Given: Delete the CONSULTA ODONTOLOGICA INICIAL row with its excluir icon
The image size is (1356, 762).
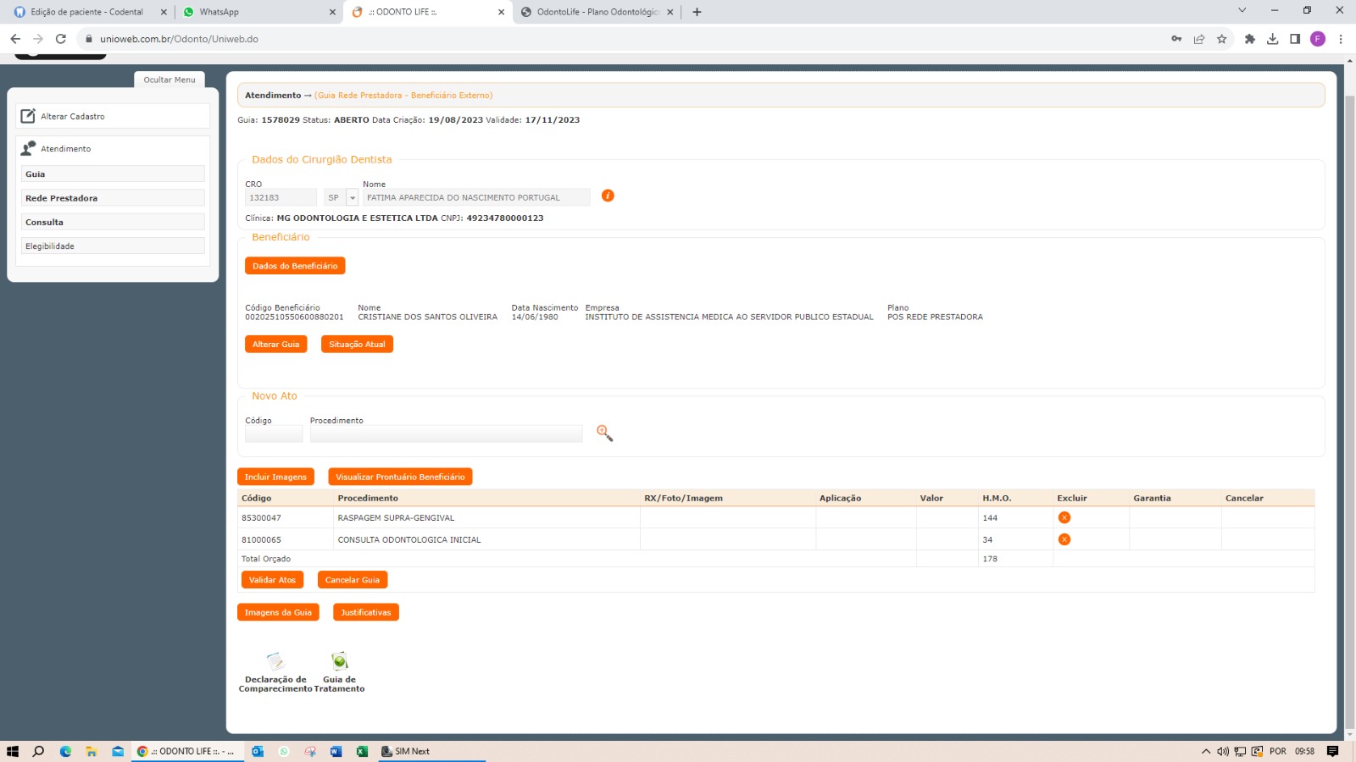Looking at the screenshot, I should click(x=1064, y=539).
